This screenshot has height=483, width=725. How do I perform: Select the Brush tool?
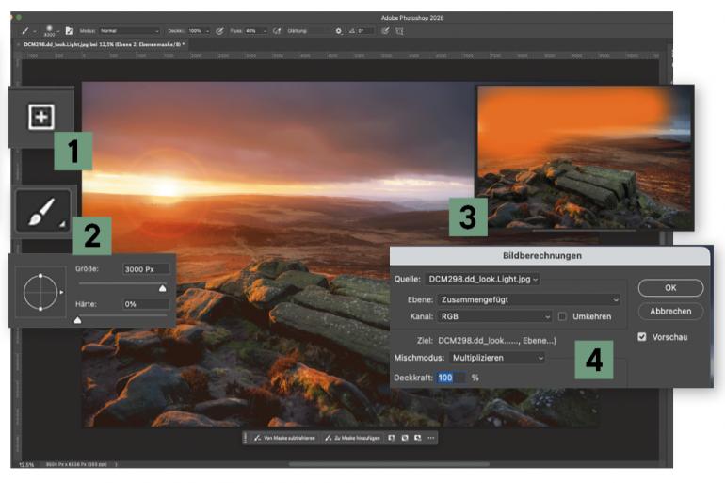42,211
